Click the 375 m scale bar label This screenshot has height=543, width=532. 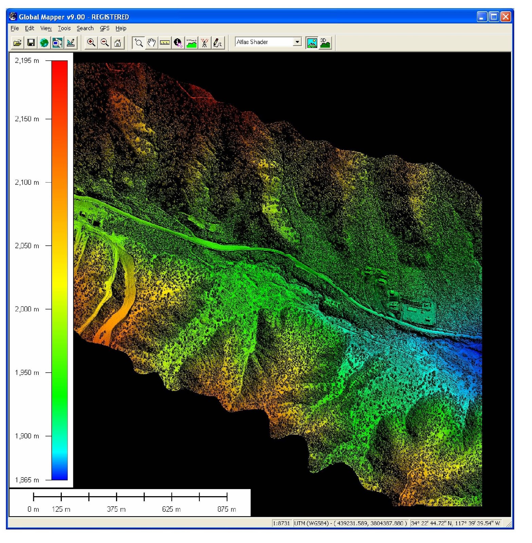pyautogui.click(x=116, y=509)
